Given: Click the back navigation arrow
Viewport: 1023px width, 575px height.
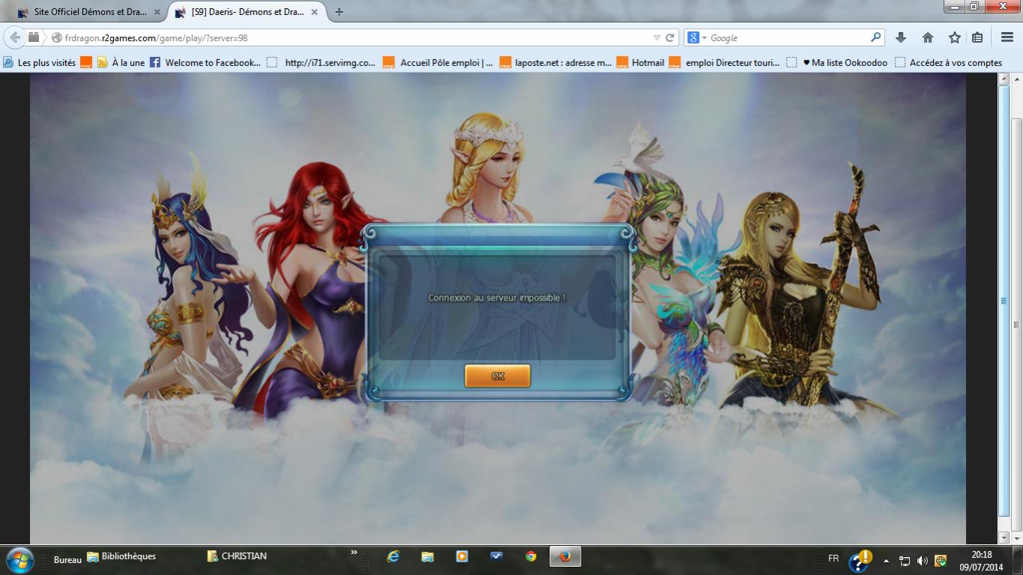Looking at the screenshot, I should tap(15, 37).
